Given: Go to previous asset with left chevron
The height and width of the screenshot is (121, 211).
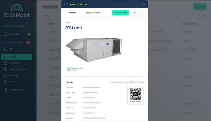Looking at the screenshot, I should [65, 4].
